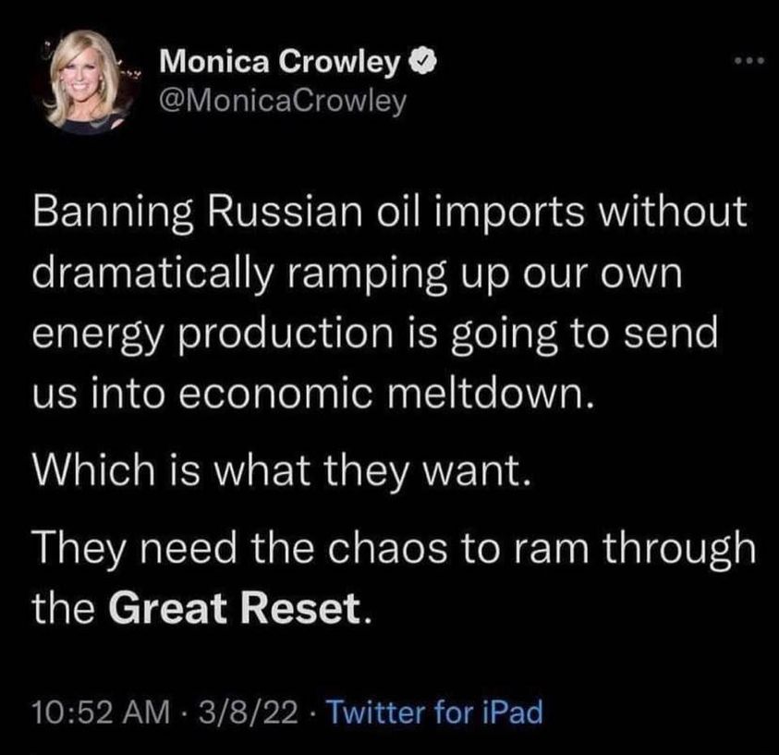Click the bold Great Reset text
The height and width of the screenshot is (755, 779).
(231, 608)
